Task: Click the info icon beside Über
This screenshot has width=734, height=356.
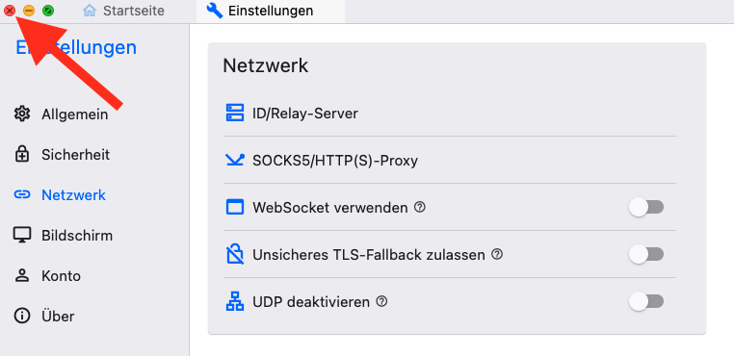Action: point(22,317)
